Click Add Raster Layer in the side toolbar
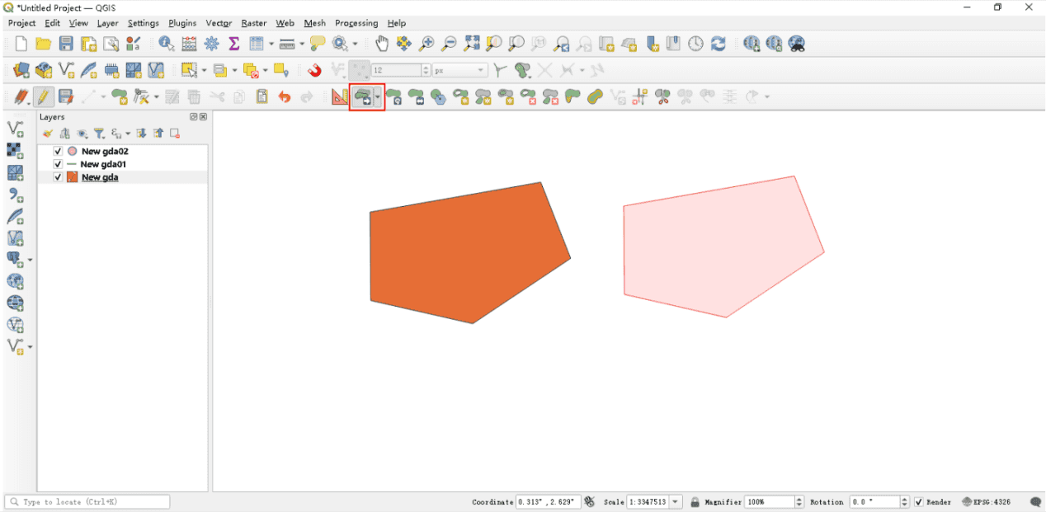 click(15, 151)
